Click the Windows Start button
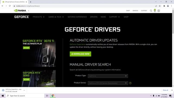 tap(3, 96)
